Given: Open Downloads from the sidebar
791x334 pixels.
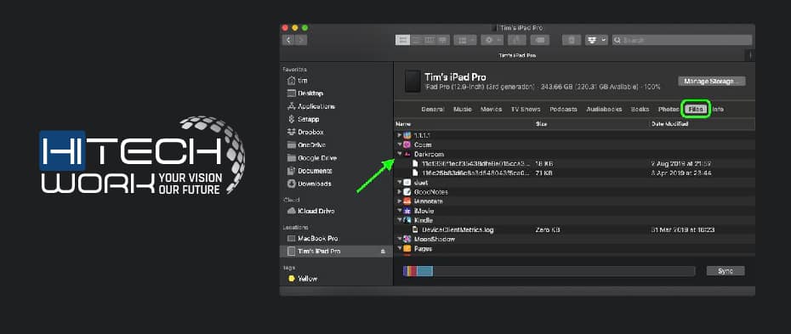Looking at the screenshot, I should tap(309, 184).
